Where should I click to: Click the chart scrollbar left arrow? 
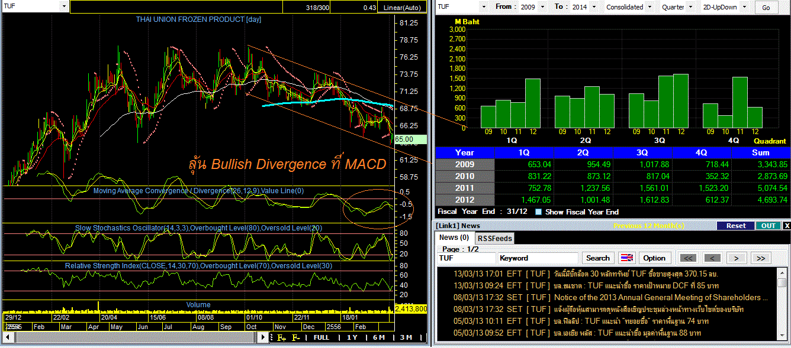point(7,337)
